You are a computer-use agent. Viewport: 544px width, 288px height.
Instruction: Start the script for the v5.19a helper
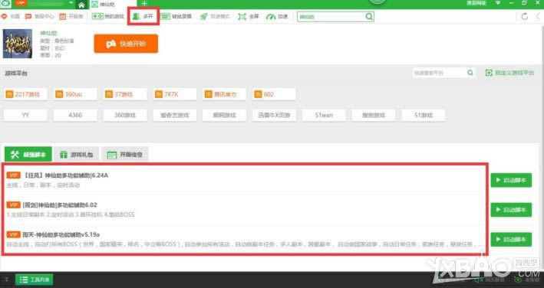(x=511, y=239)
